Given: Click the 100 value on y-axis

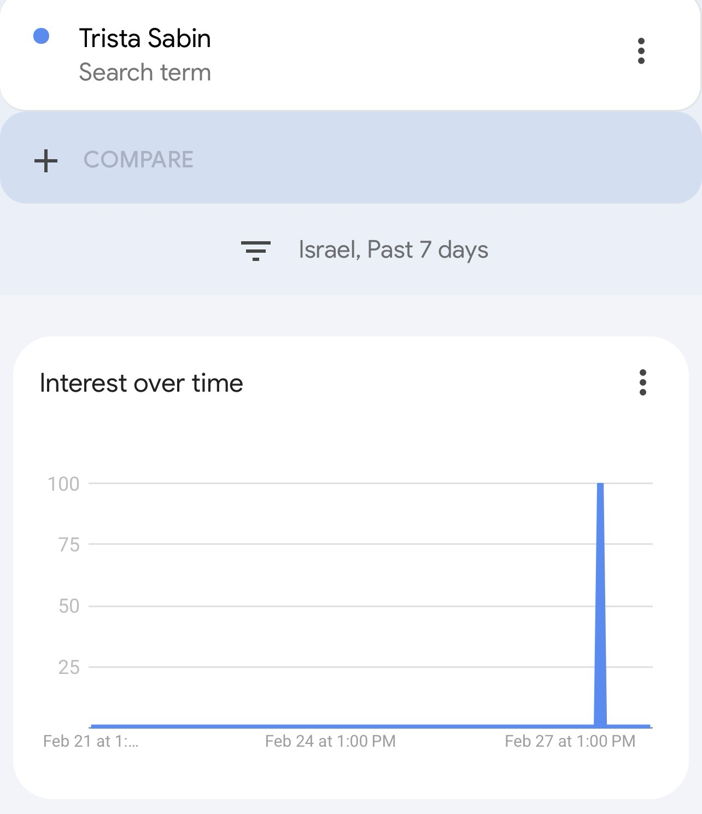Looking at the screenshot, I should click(64, 484).
